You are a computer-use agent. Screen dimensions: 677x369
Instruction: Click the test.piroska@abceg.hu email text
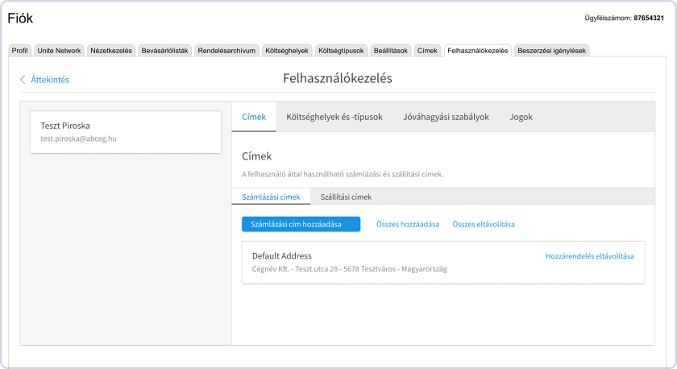pyautogui.click(x=79, y=139)
